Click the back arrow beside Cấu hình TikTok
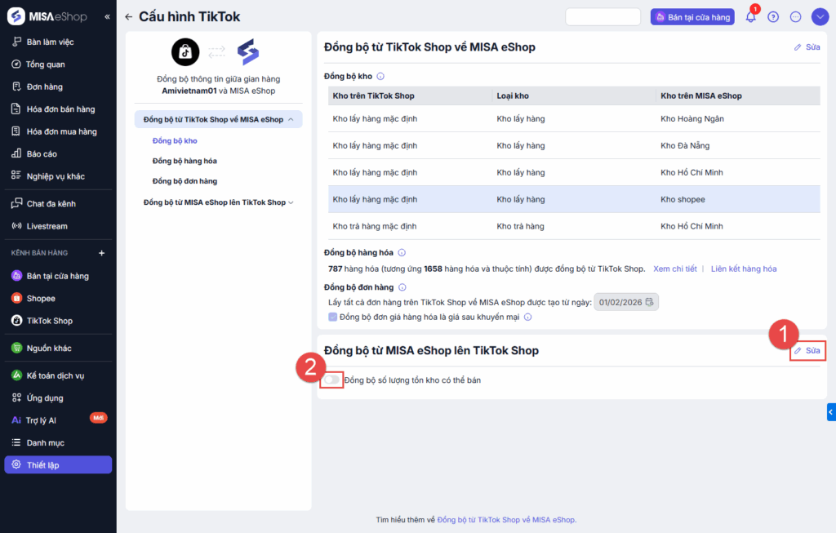836x533 pixels. (129, 17)
